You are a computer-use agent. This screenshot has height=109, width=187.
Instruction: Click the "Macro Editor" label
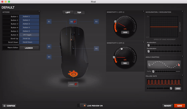13,48
